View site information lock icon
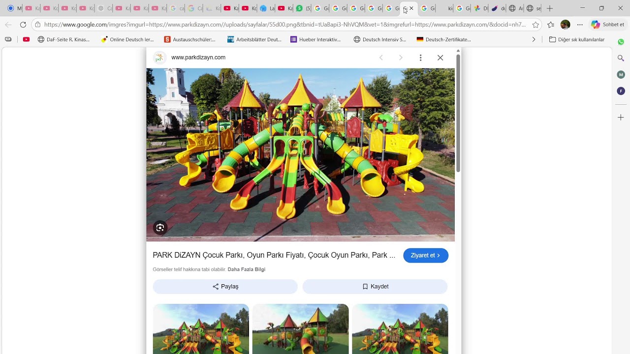This screenshot has width=630, height=354. (x=37, y=25)
